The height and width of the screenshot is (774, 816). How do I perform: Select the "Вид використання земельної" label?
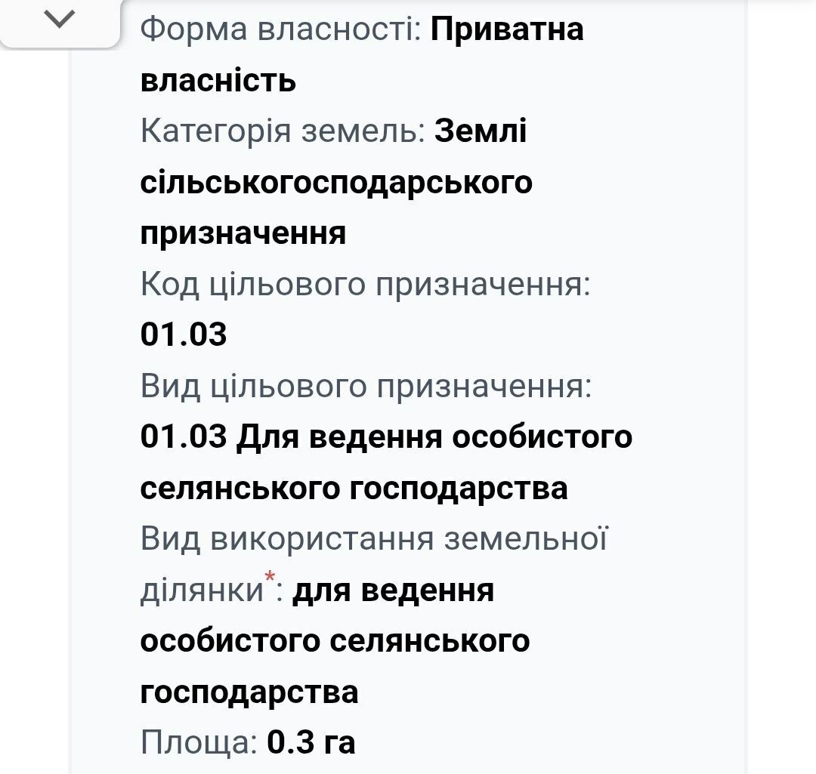pyautogui.click(x=374, y=538)
